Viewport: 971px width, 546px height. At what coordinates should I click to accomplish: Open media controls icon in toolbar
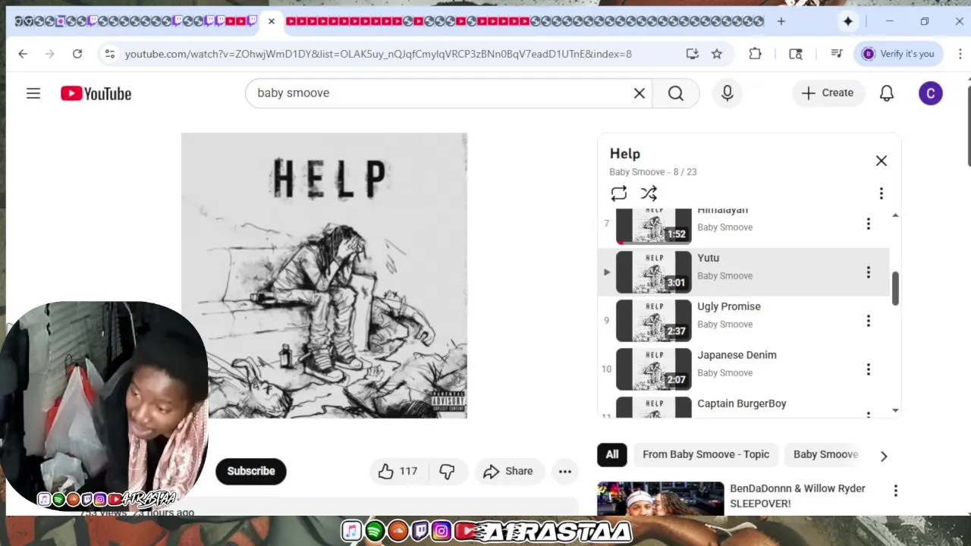(837, 54)
